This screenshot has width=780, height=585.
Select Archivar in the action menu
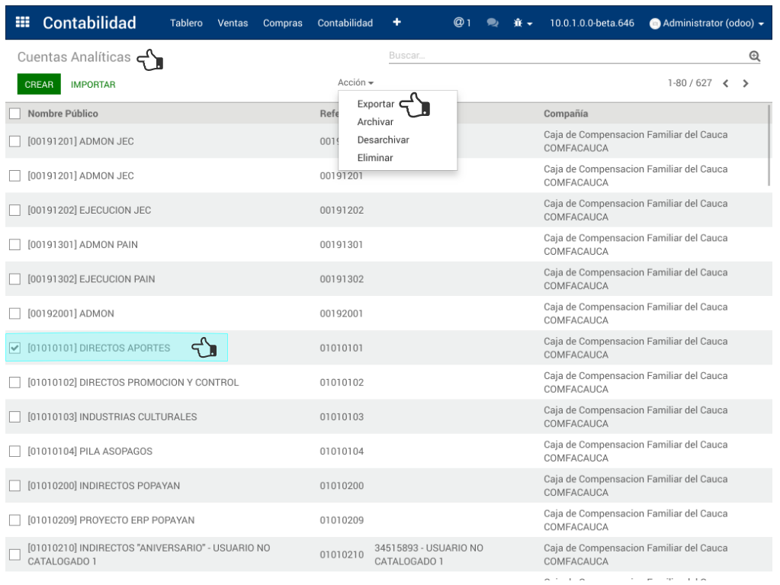(x=375, y=122)
